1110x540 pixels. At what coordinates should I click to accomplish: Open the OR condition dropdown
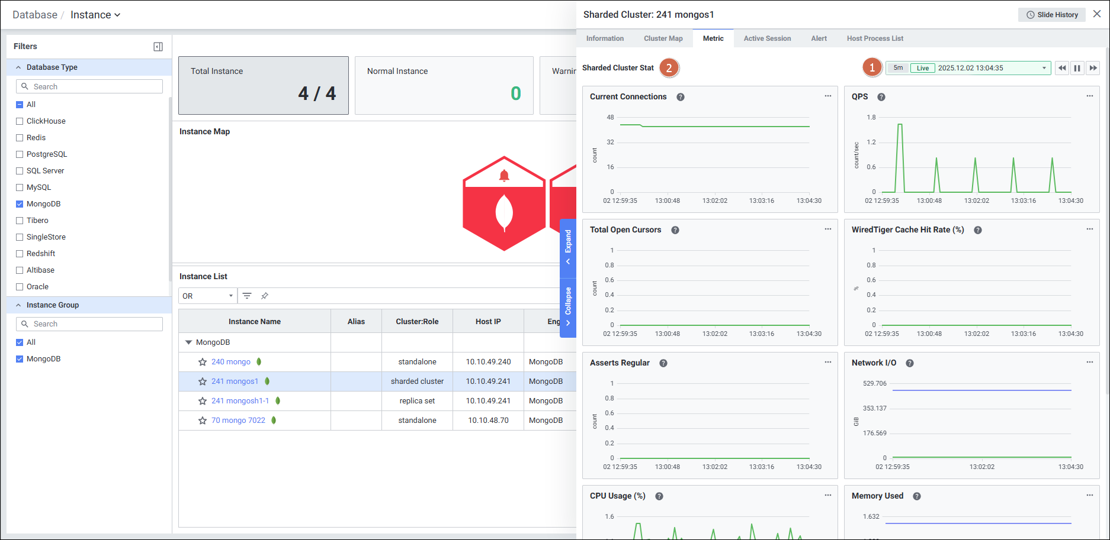(x=207, y=296)
